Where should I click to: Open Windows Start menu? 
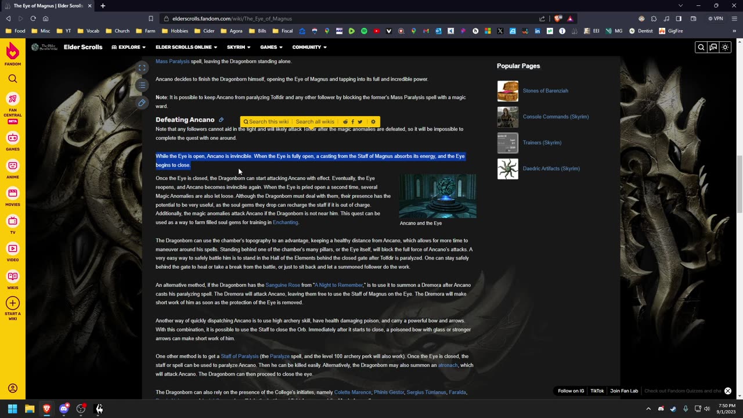pyautogui.click(x=12, y=409)
